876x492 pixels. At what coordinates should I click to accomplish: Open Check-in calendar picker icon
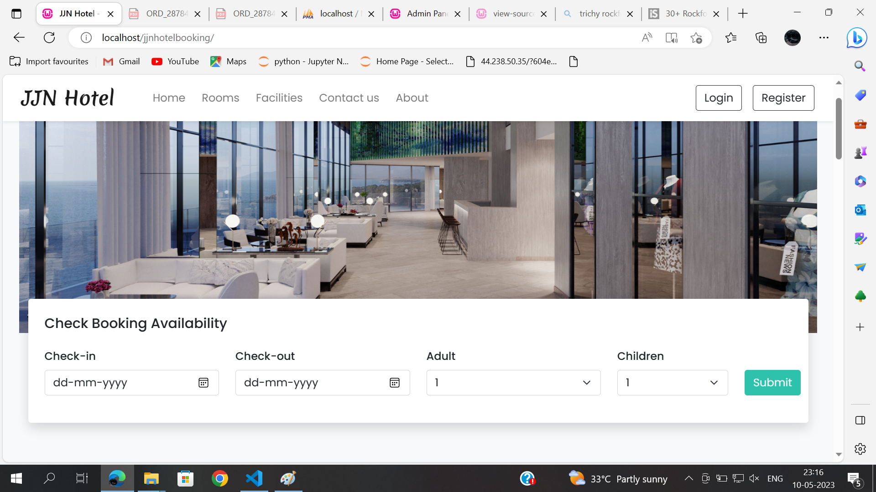point(203,383)
